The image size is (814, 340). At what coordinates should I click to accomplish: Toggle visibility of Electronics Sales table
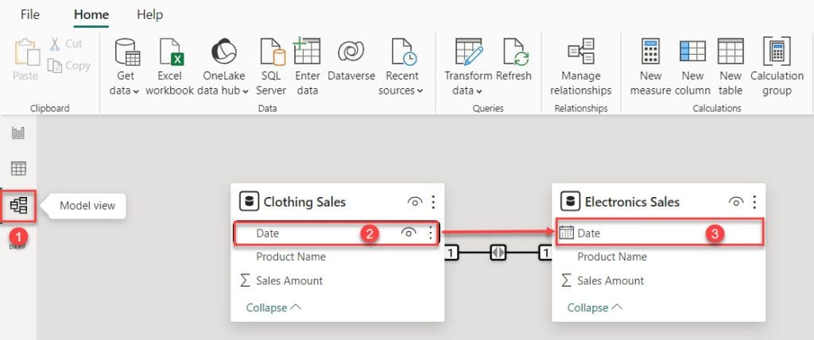[736, 202]
